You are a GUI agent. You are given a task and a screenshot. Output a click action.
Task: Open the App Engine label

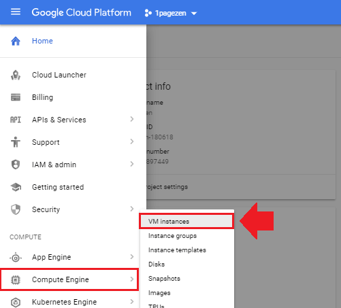pyautogui.click(x=52, y=257)
